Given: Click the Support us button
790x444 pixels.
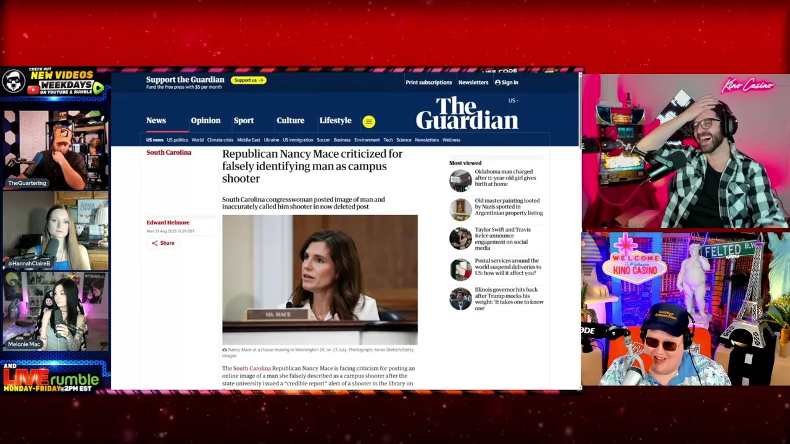Looking at the screenshot, I should (248, 80).
